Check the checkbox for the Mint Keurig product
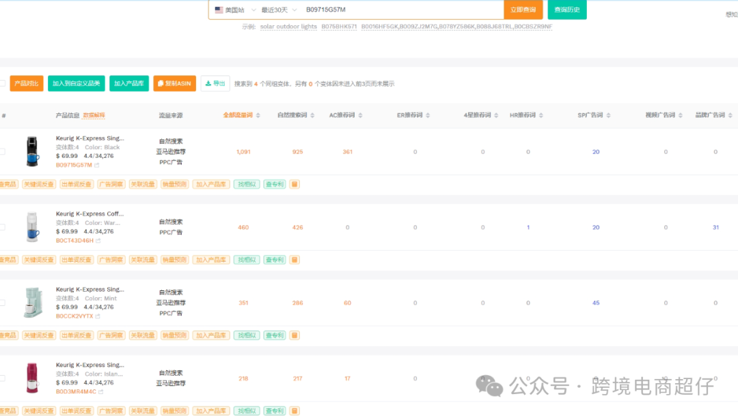This screenshot has width=738, height=416. [x=3, y=303]
